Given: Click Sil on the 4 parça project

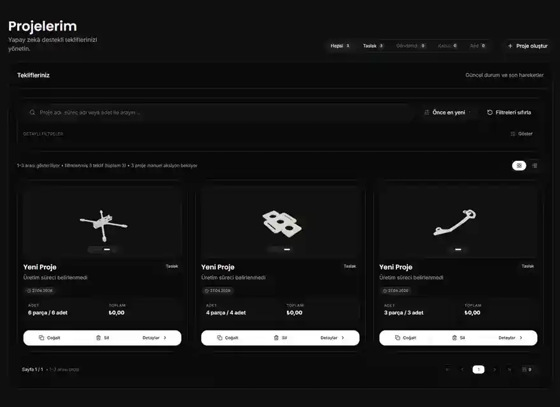Looking at the screenshot, I should (x=281, y=338).
